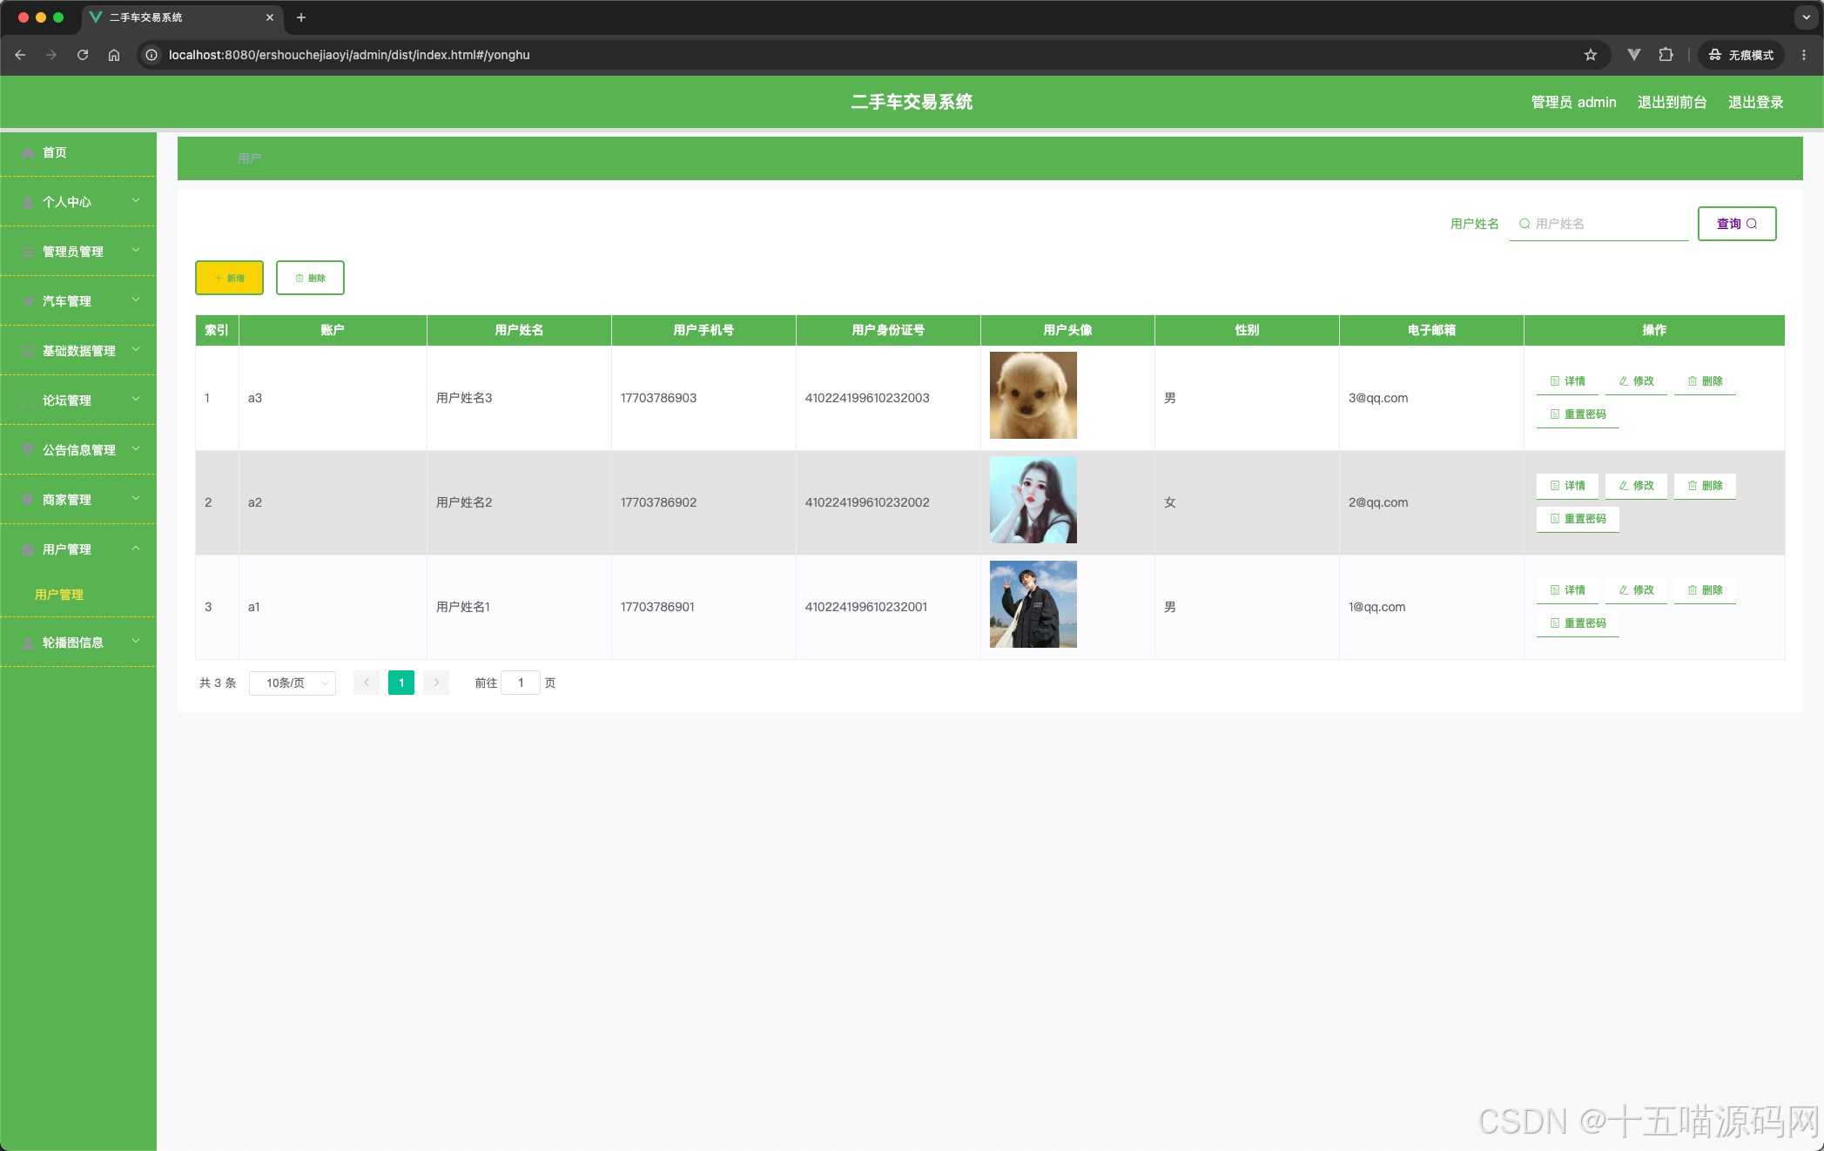The height and width of the screenshot is (1151, 1824).
Task: Click the 用户手机号 column header
Action: [703, 330]
